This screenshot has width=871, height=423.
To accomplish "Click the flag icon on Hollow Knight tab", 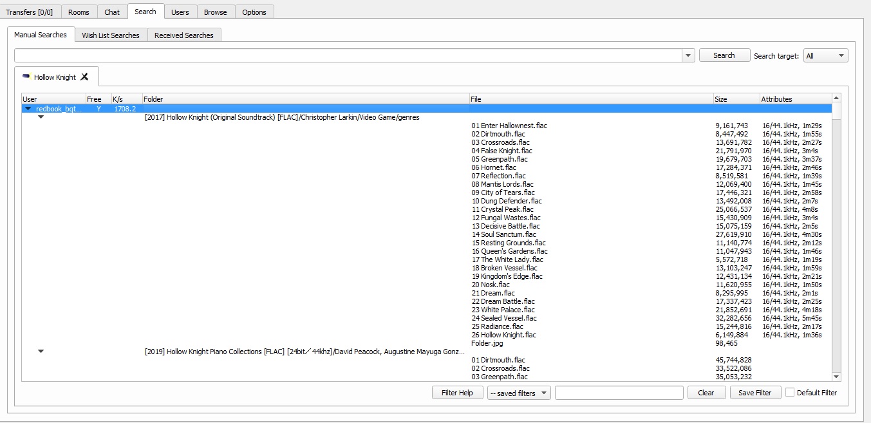I will [x=26, y=77].
